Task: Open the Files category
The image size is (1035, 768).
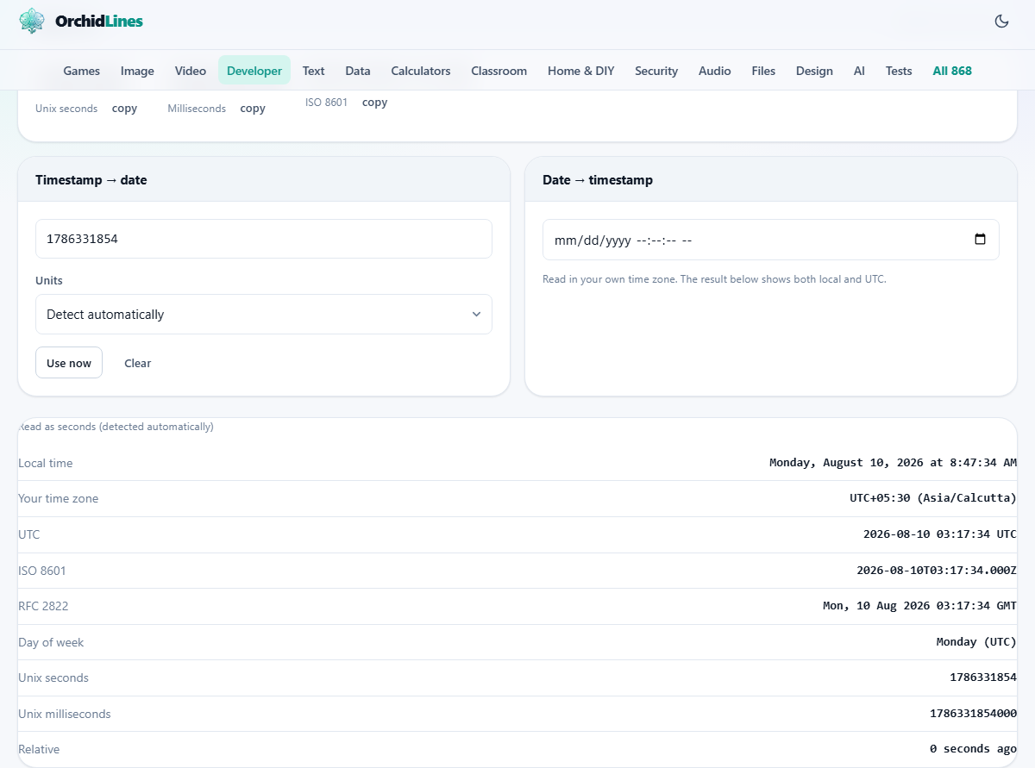Action: pyautogui.click(x=763, y=71)
